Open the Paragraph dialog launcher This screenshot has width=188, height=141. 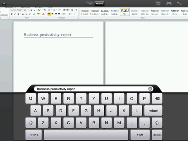pos(78,18)
